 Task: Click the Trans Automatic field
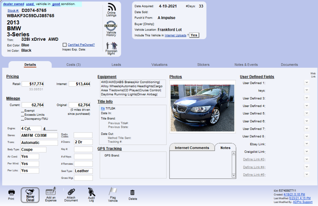(x=39, y=142)
